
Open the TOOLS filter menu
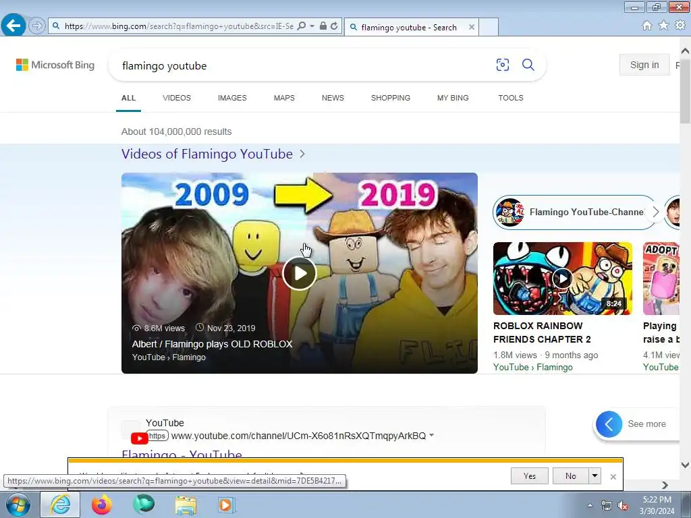(511, 98)
